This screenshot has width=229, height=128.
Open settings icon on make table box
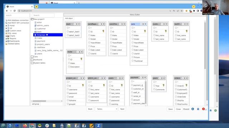(79, 52)
